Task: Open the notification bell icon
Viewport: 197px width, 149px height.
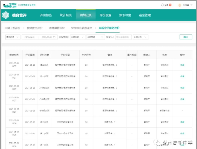Action: click(x=162, y=5)
